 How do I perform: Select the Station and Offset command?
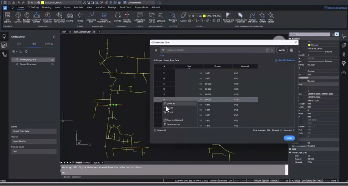252,17
